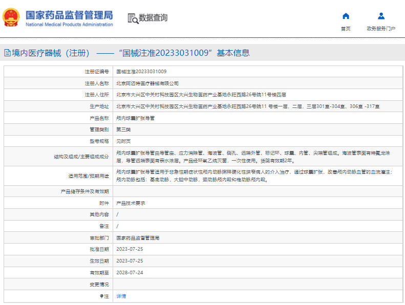The image size is (405, 305).
Task: Select approval department 国家药品监督管理局 cell
Action: click(x=138, y=238)
